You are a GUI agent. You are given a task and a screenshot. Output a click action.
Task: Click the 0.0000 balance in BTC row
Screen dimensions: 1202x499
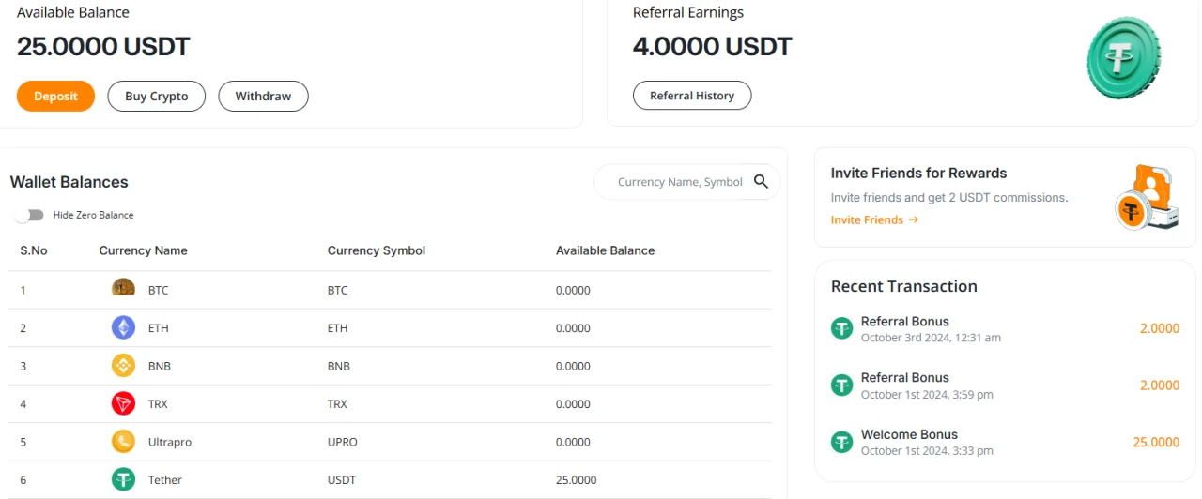click(x=573, y=290)
